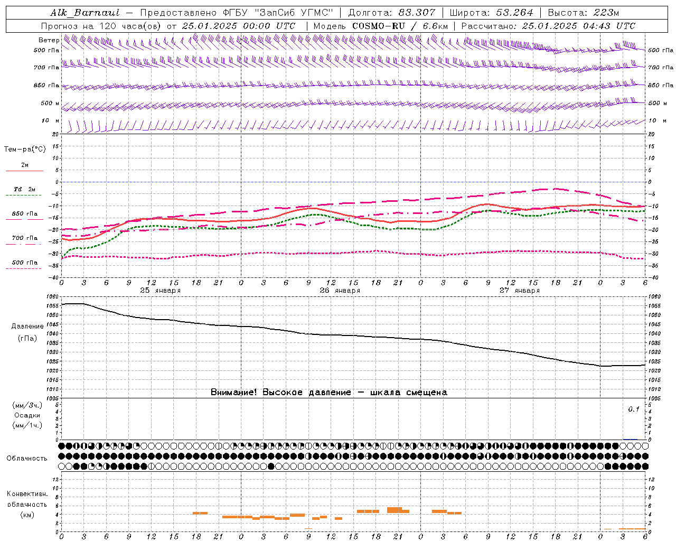Click the '(гПа)' pressure unit label

pos(27,338)
